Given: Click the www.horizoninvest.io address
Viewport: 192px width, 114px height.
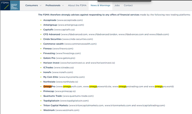Looking at the screenshot, I should click(x=102, y=63).
